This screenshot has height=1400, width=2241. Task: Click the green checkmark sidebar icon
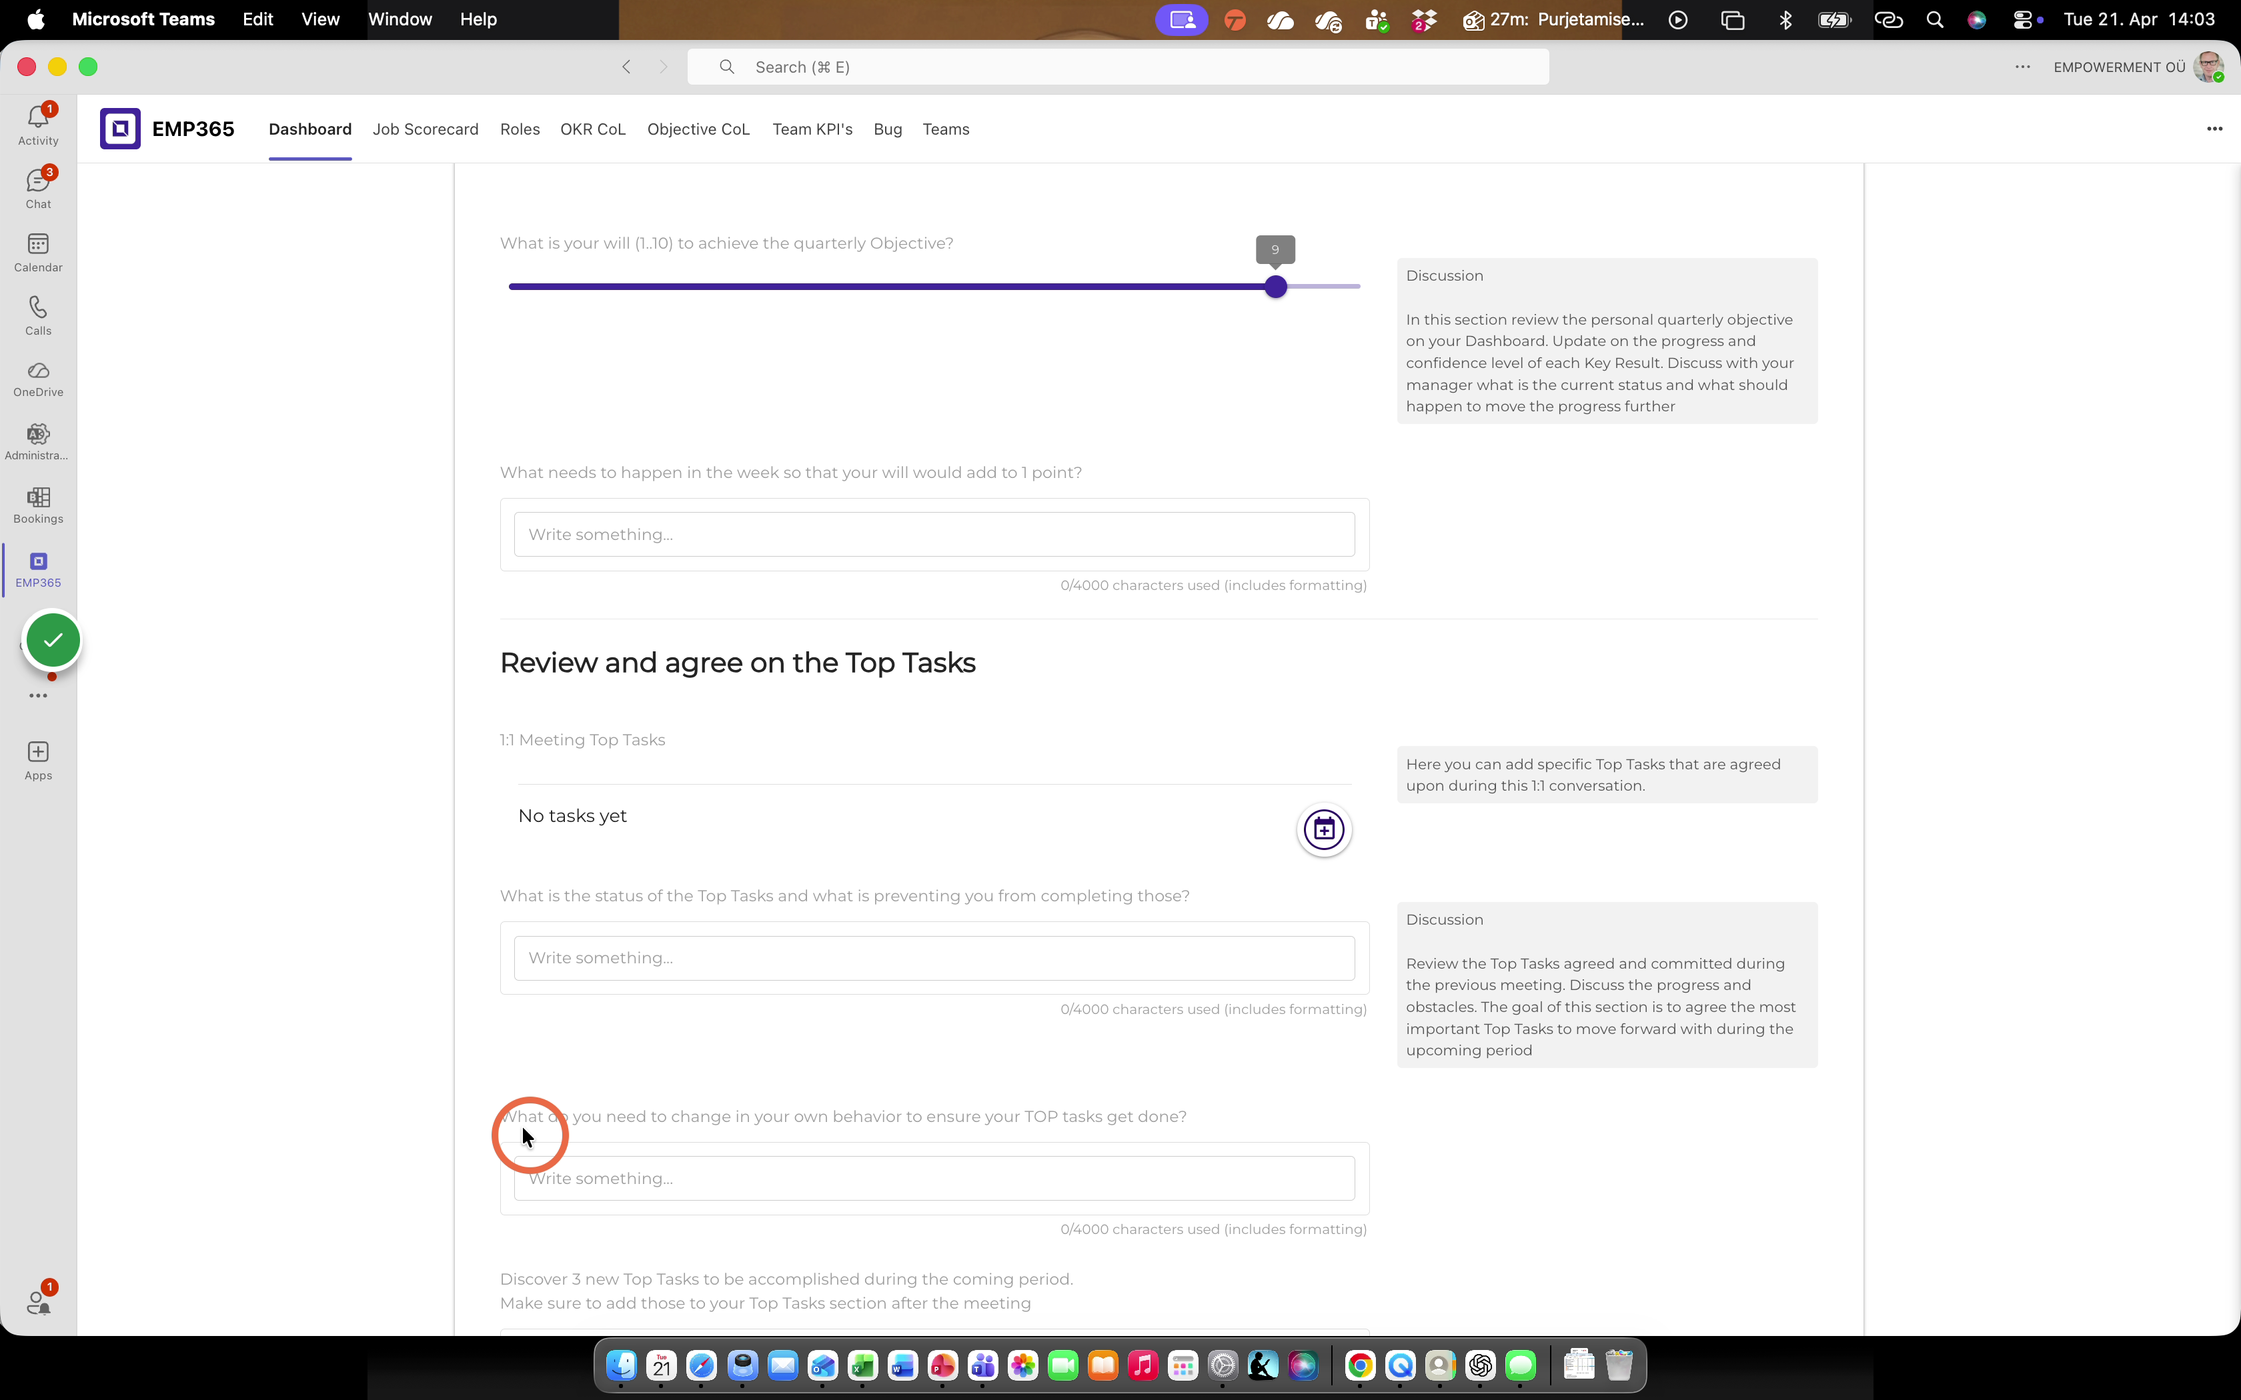pyautogui.click(x=53, y=640)
